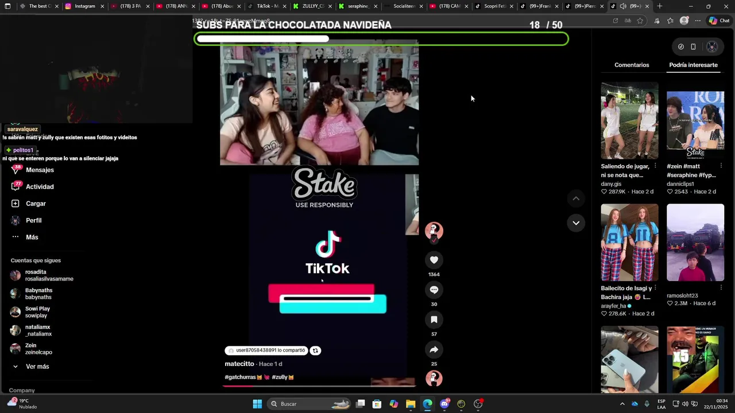Screen dimensions: 735x413
Task: Switch to the Comentarios tab
Action: [x=632, y=65]
